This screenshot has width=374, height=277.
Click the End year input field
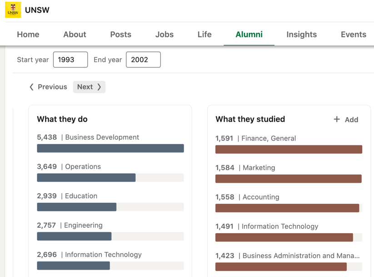(x=143, y=60)
